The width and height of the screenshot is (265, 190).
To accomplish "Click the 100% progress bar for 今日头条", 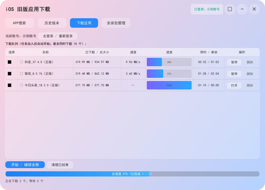I will coord(169,85).
